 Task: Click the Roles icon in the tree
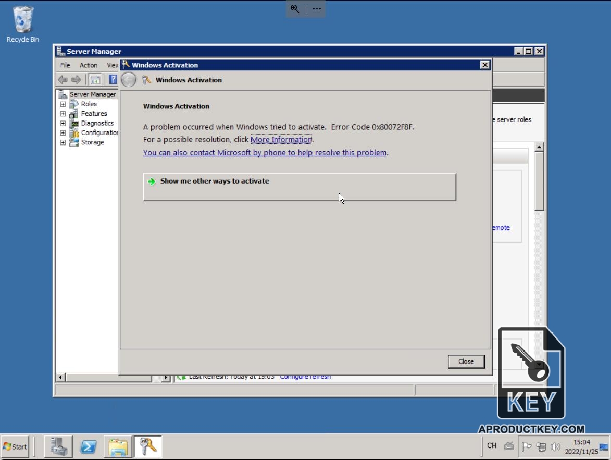(73, 104)
